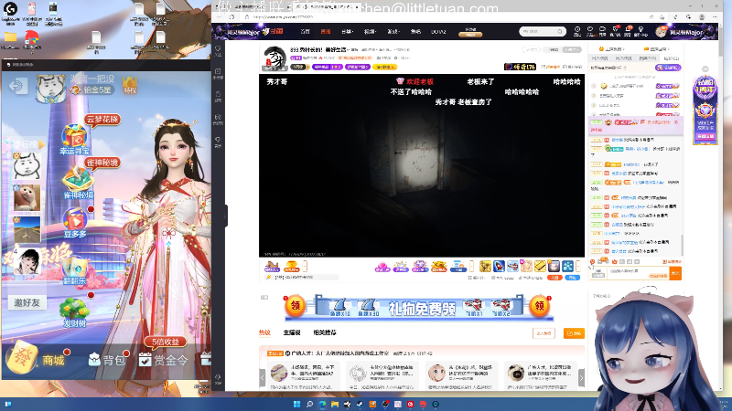Click the blue 背包 pill under gifts

[573, 278]
